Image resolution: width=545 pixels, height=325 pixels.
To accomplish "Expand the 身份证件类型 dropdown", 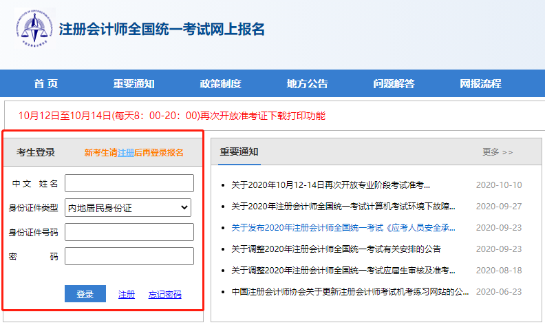I will (x=129, y=207).
